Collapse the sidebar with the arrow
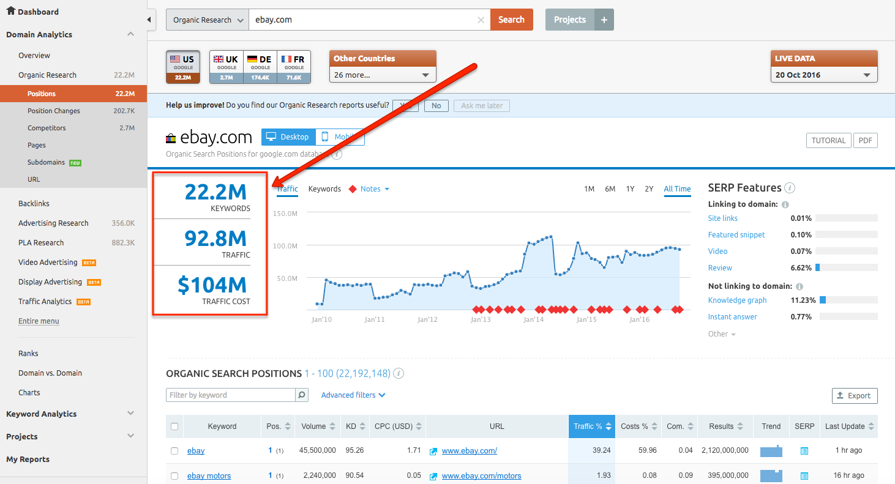This screenshot has height=484, width=895. pyautogui.click(x=151, y=20)
